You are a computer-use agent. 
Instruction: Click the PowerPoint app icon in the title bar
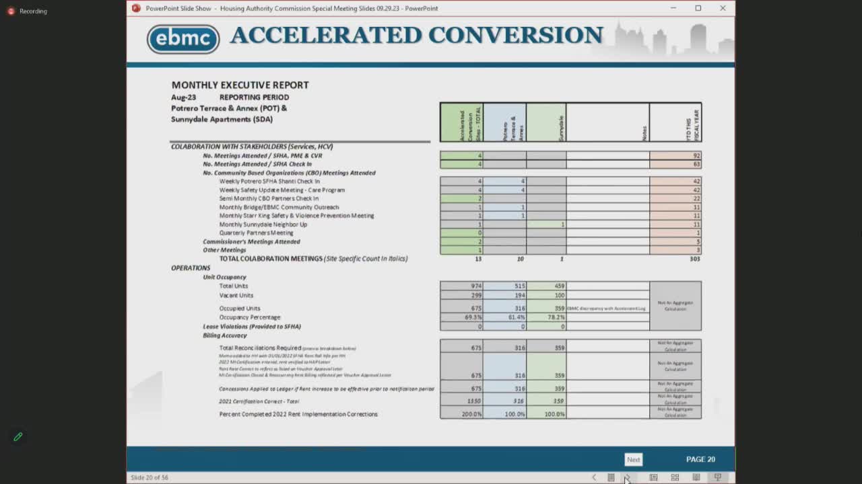136,8
